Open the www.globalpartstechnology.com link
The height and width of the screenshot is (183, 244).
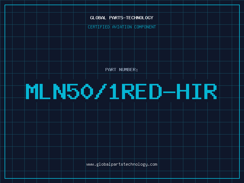(x=122, y=164)
